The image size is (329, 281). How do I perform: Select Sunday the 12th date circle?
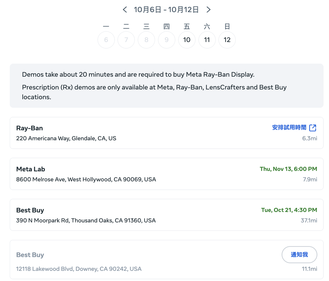(x=227, y=40)
